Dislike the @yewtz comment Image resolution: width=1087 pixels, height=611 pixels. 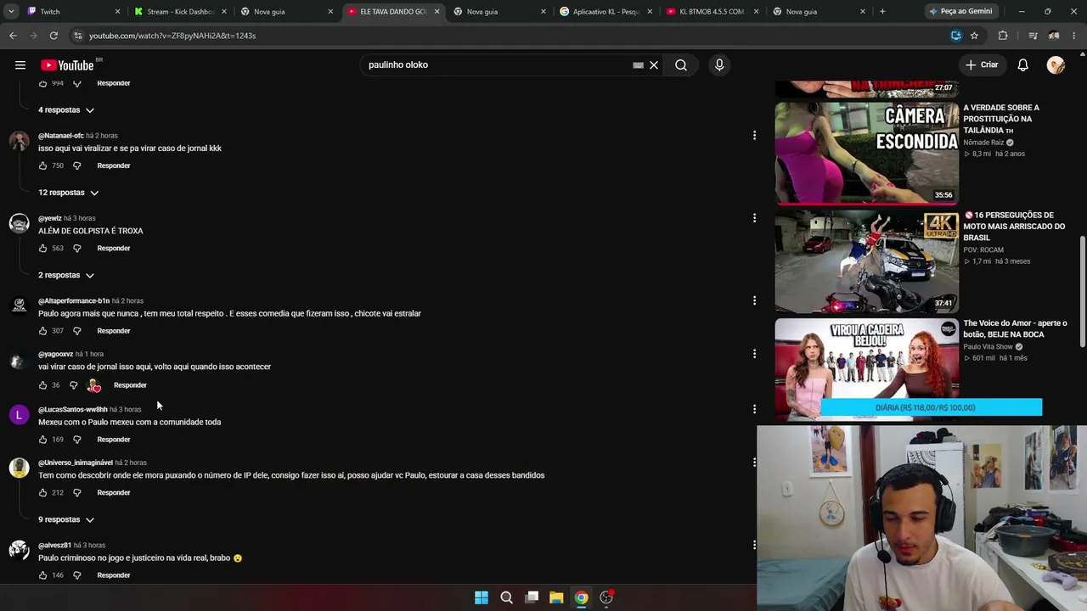(x=76, y=248)
